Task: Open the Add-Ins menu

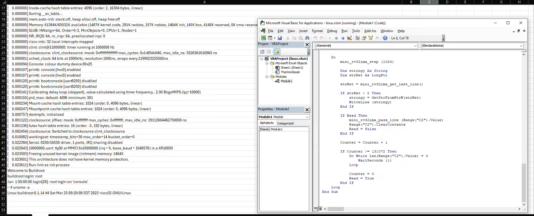Action: tap(370, 31)
